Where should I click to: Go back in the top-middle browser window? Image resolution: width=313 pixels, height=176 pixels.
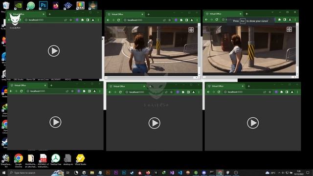pyautogui.click(x=108, y=20)
